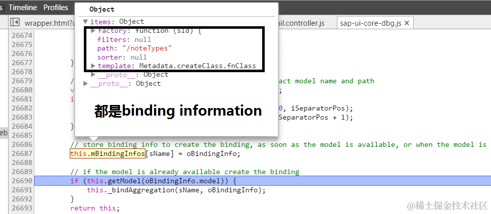Select the filters: null property
The height and width of the screenshot is (214, 491).
[x=124, y=40]
